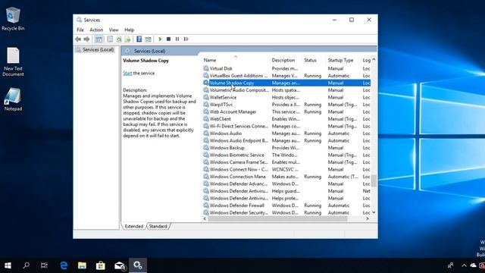Open taskbar Search icon
Image resolution: width=485 pixels, height=273 pixels.
pos(27,265)
